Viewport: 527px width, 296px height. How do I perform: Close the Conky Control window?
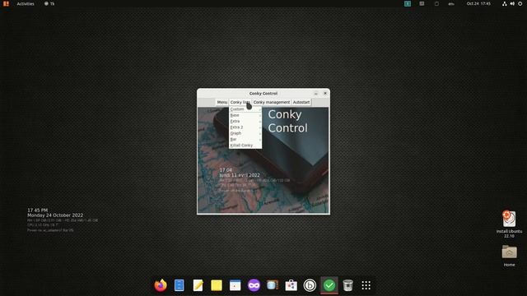coord(325,93)
